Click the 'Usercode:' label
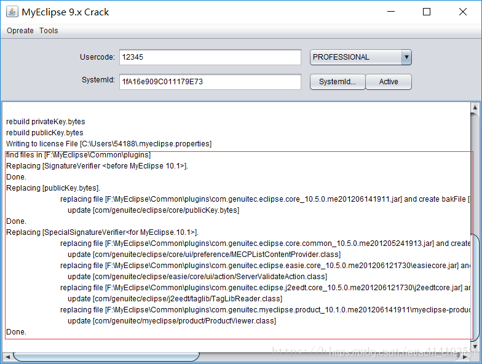The image size is (482, 364). 97,57
